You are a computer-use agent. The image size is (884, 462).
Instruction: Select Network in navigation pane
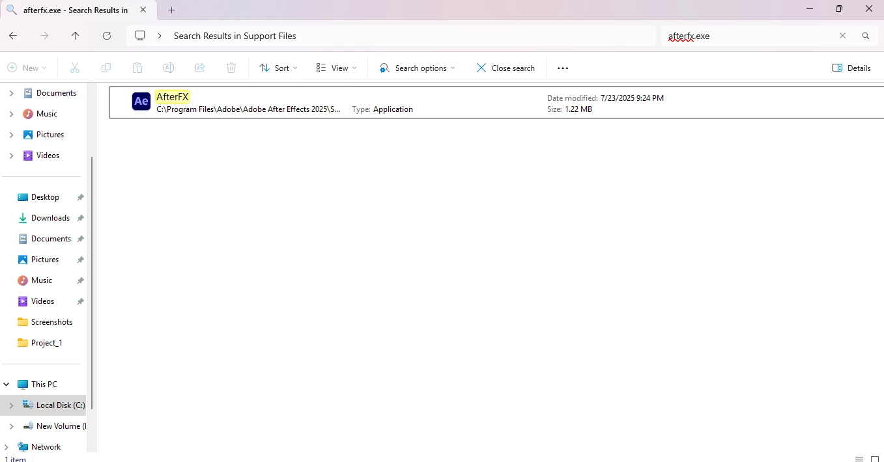tap(46, 447)
